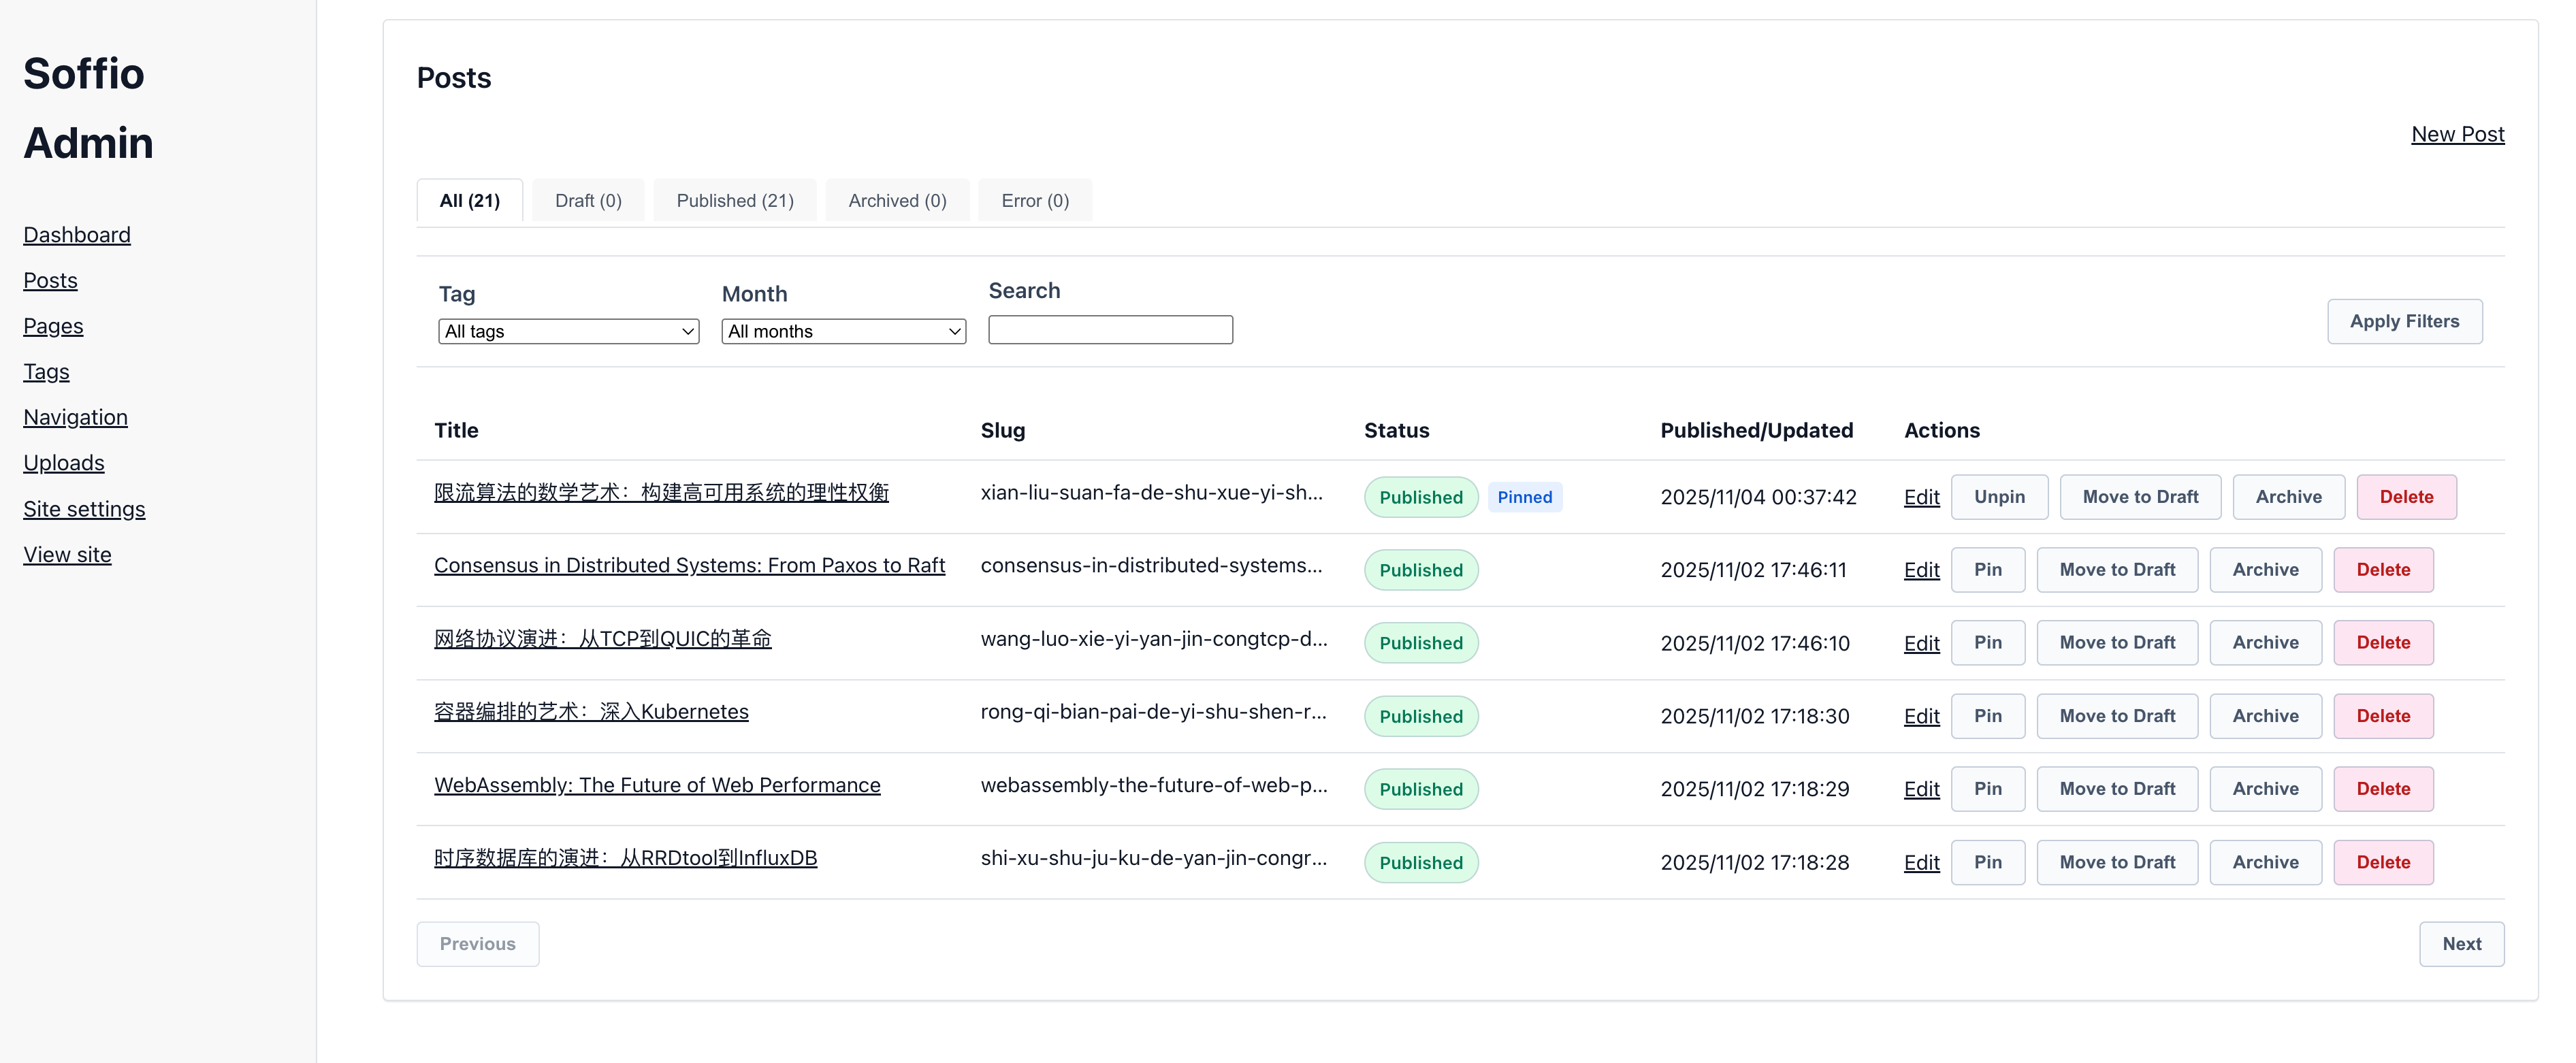Open the Tag filter dropdown
Viewport: 2576px width, 1063px height.
click(x=568, y=331)
